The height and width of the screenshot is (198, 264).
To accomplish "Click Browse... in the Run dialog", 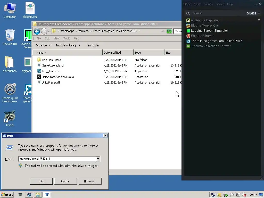I will tap(90, 181).
